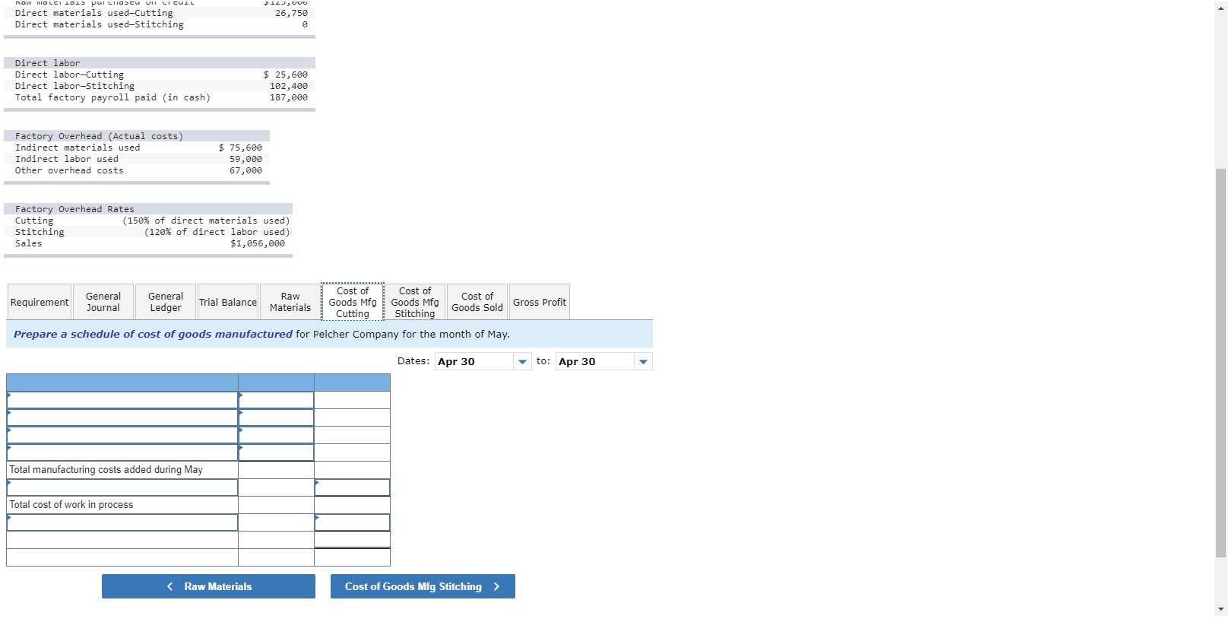Image resolution: width=1229 pixels, height=619 pixels.
Task: Switch to the General Ledger tab
Action: pyautogui.click(x=166, y=302)
